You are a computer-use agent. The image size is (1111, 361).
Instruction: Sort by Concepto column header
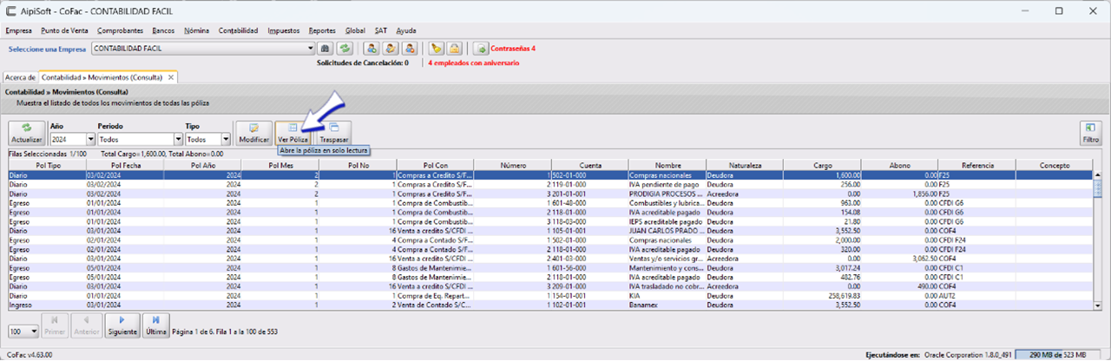(x=1054, y=165)
